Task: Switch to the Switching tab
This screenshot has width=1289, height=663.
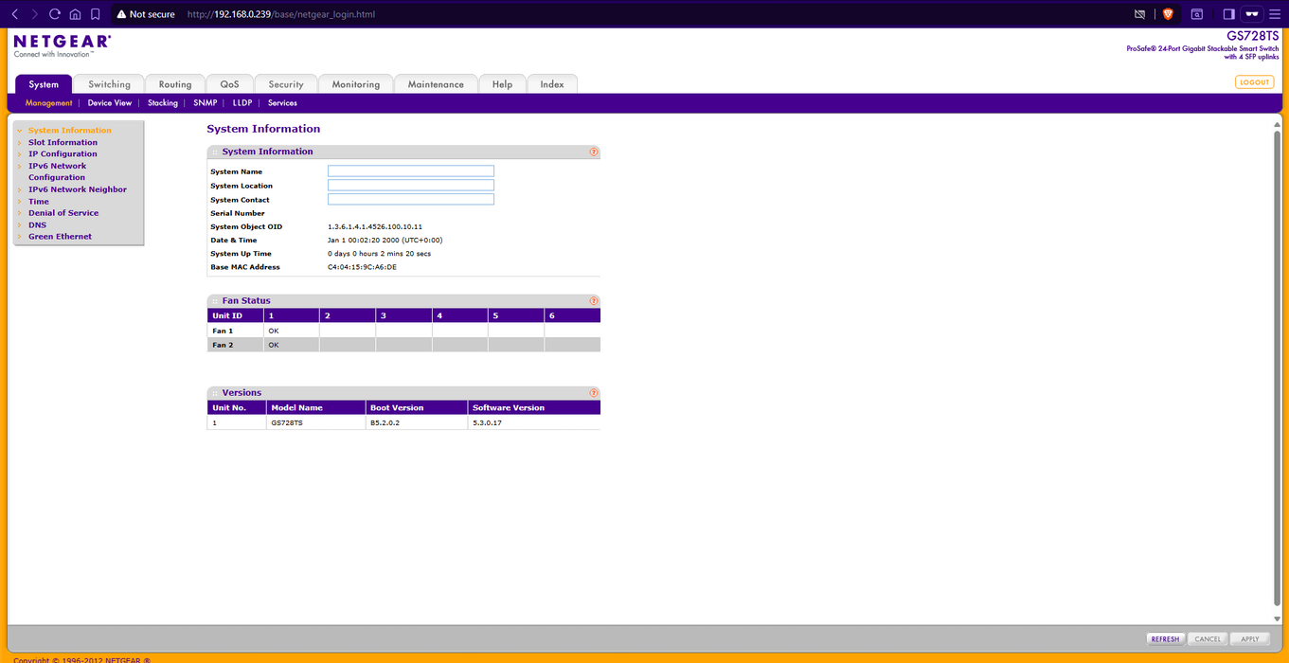Action: [x=109, y=84]
